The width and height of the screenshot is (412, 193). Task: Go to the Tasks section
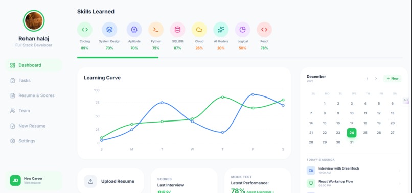(x=34, y=80)
